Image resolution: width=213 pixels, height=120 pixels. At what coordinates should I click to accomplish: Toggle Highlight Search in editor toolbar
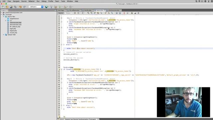point(98,13)
